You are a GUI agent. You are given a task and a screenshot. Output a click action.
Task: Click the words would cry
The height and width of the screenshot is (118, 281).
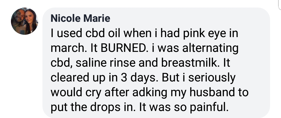click(75, 93)
